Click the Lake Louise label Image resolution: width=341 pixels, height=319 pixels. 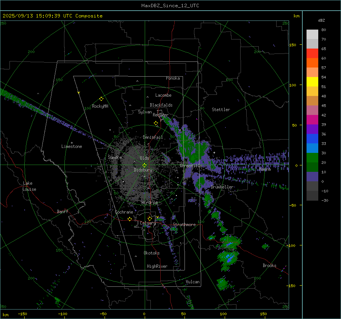[30, 186]
